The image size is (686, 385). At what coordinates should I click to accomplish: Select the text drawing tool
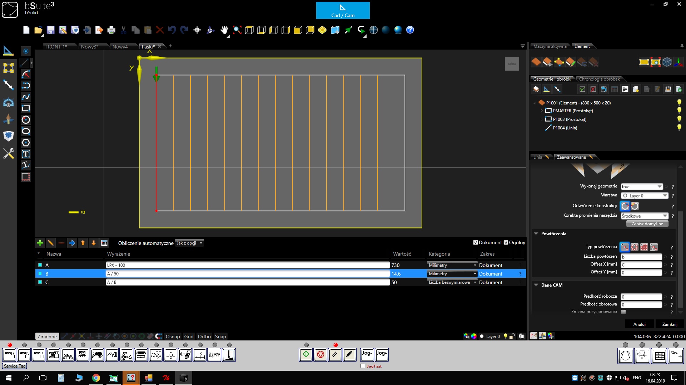point(26,154)
